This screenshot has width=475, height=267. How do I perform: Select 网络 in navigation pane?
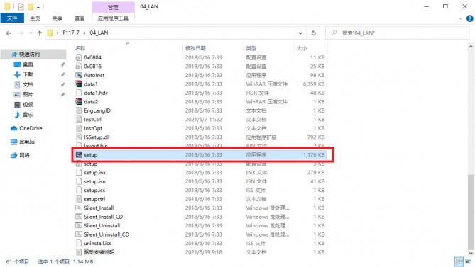(x=24, y=155)
